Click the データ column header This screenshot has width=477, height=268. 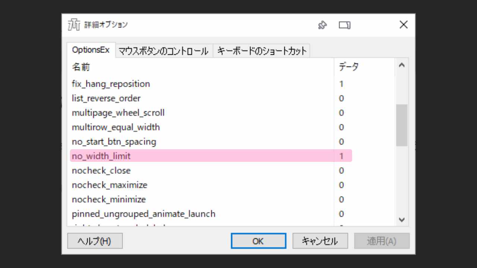345,66
